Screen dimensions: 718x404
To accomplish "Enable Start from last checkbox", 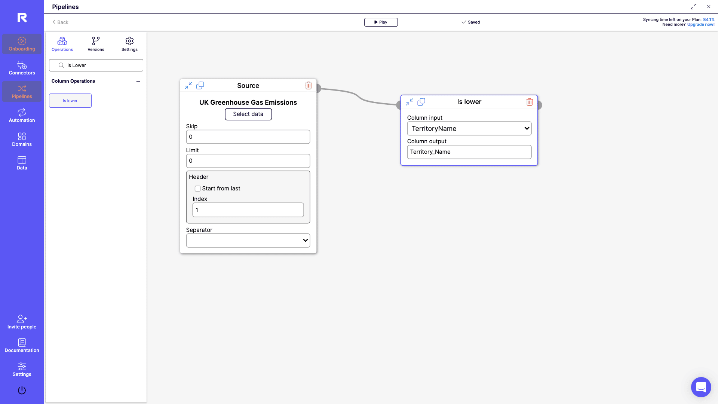I will click(197, 189).
